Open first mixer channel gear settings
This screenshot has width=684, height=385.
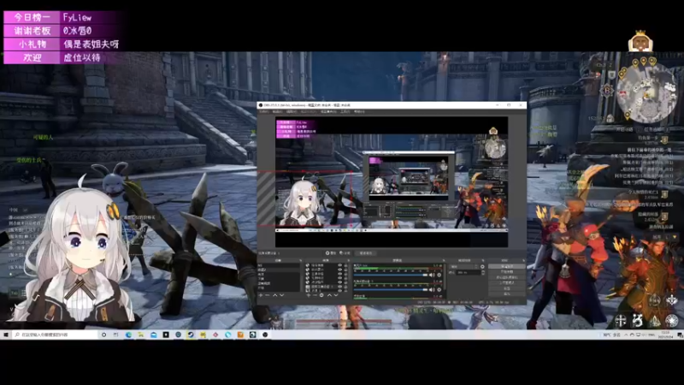pos(439,275)
